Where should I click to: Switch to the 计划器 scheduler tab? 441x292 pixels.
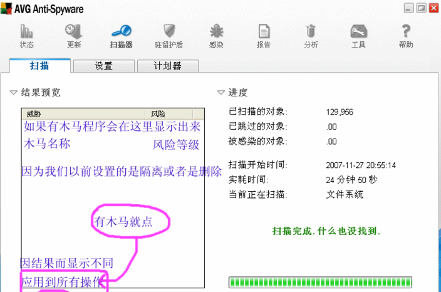[168, 66]
